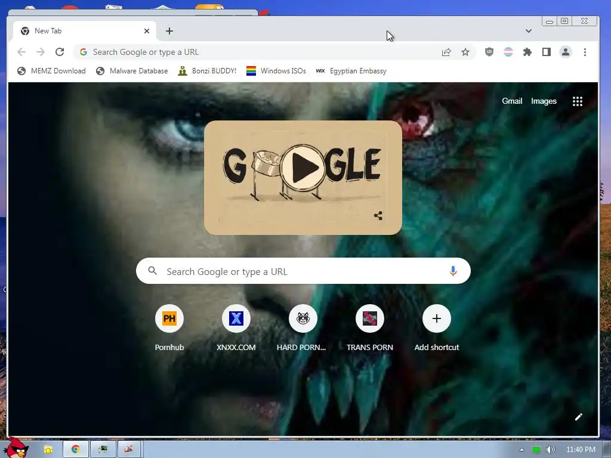Viewport: 611px width, 458px height.
Task: Open the fourth taskbar app button
Action: [x=129, y=450]
